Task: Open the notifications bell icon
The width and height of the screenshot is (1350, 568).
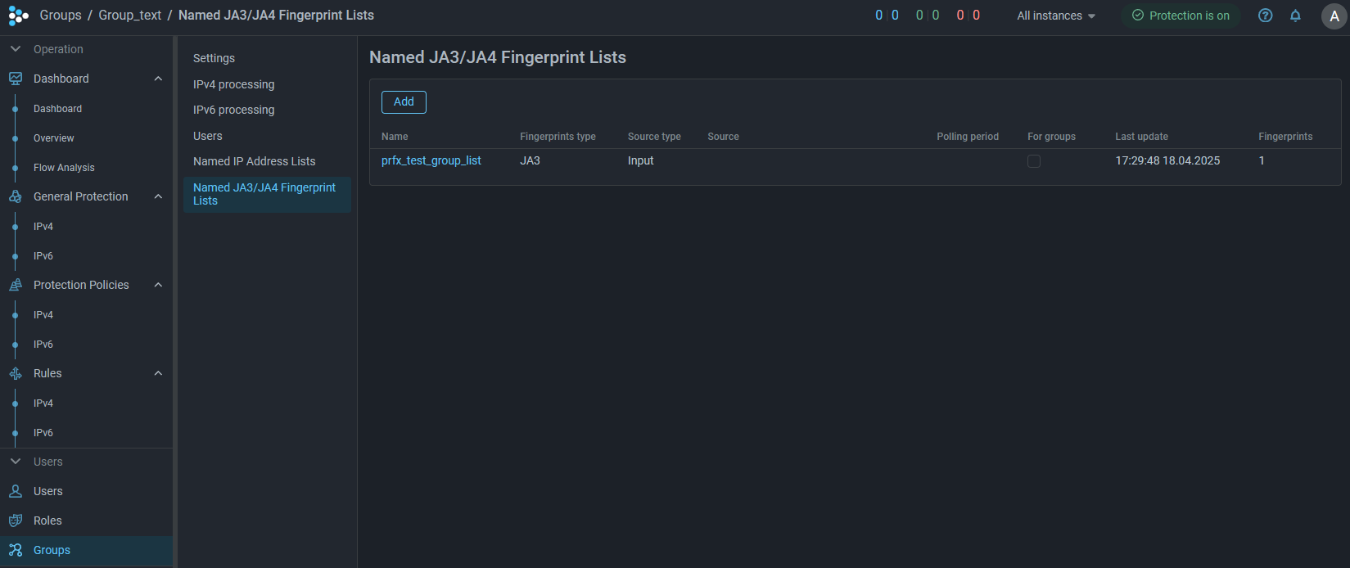Action: [1295, 16]
